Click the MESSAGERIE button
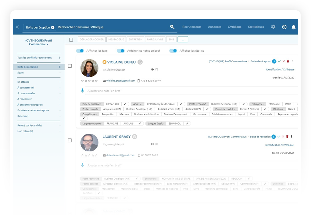 (x=116, y=40)
